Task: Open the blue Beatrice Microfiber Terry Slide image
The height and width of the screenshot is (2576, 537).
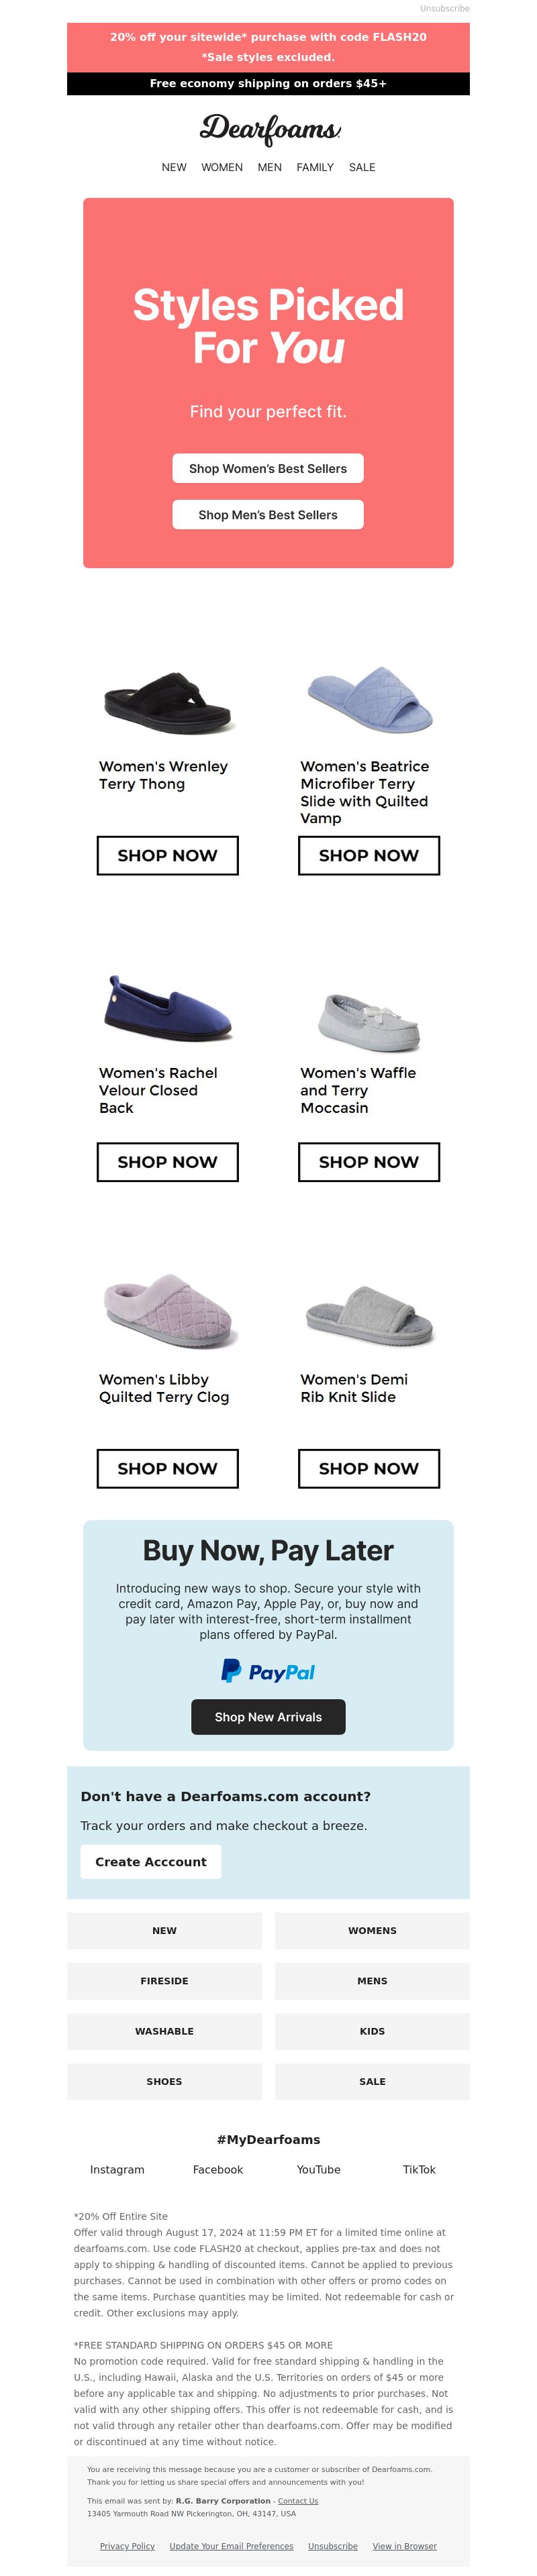Action: pyautogui.click(x=369, y=699)
